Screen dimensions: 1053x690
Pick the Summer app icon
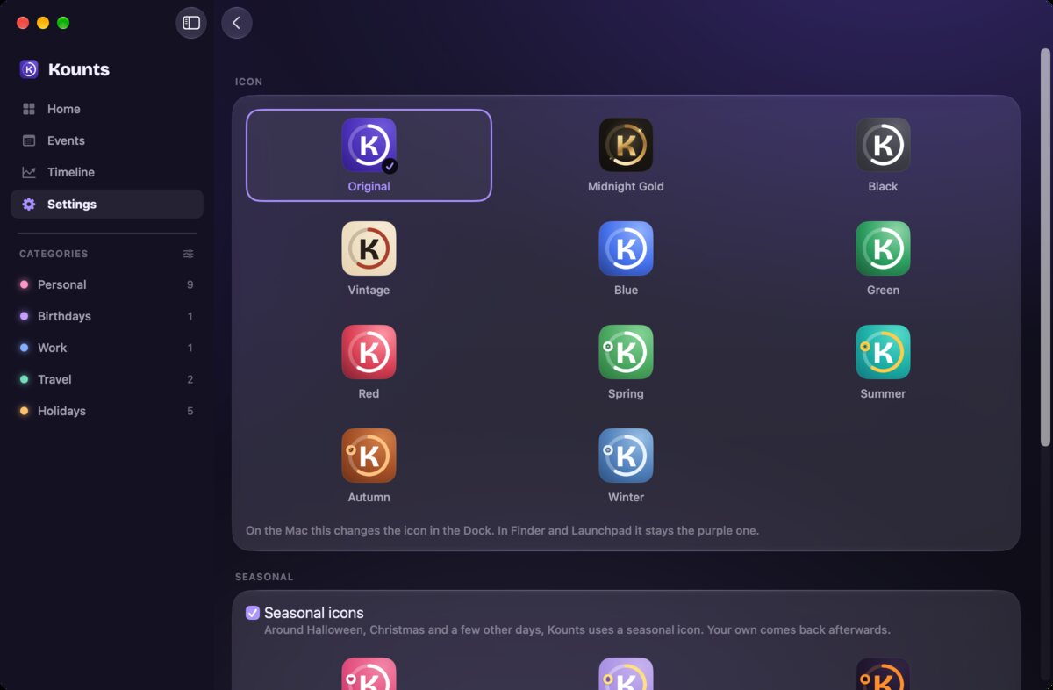tap(883, 352)
